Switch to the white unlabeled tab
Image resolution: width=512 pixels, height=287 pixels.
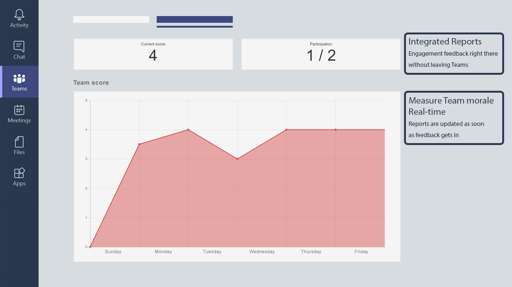(111, 19)
